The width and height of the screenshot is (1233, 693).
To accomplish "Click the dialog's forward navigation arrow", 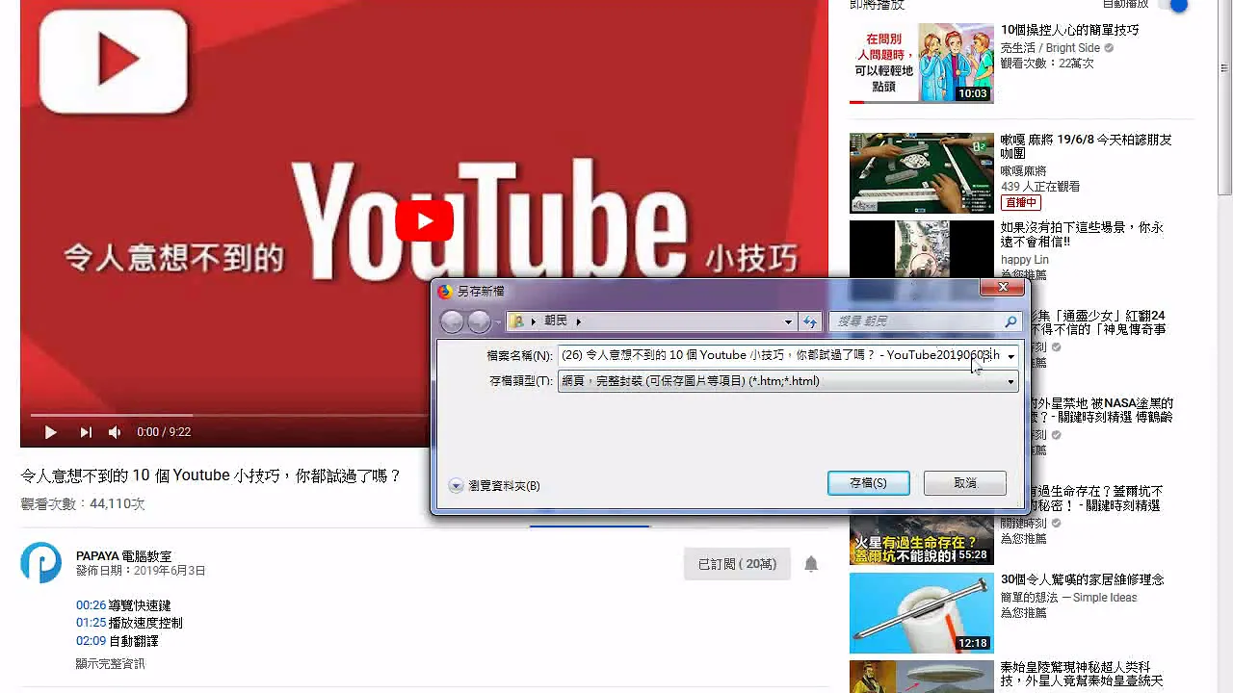I will pos(479,321).
